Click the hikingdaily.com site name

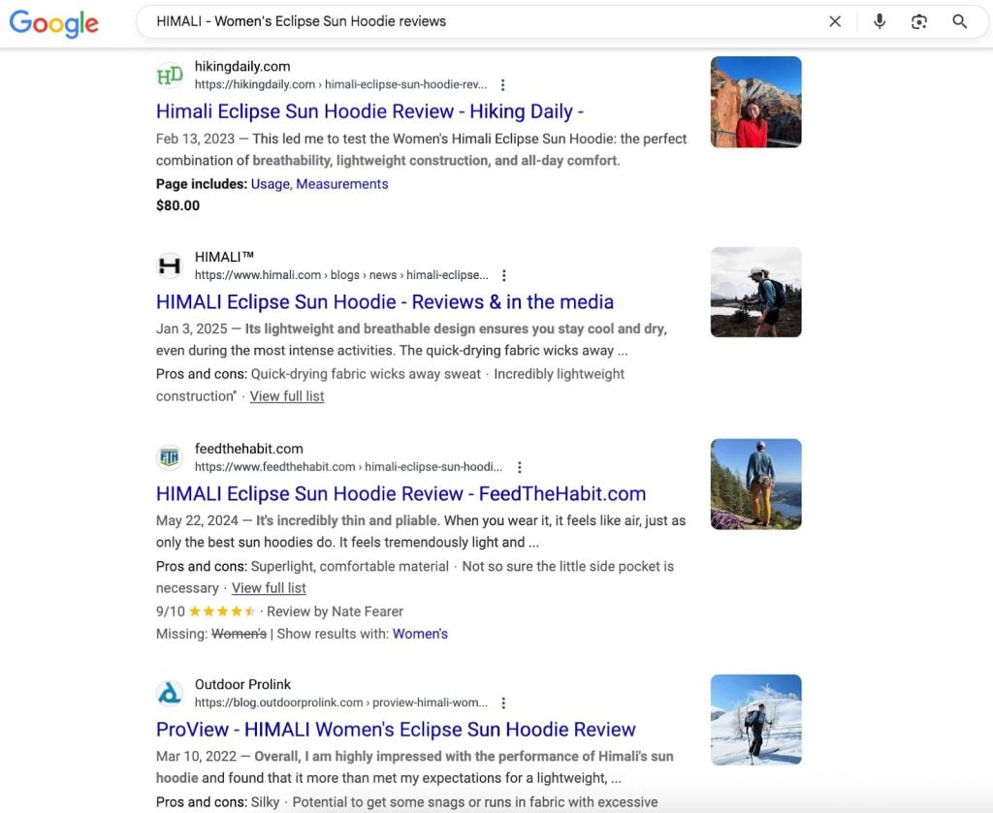[x=241, y=67]
